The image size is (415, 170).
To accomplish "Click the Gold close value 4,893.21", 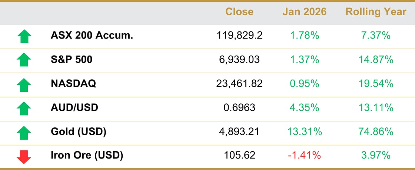I will click(239, 131).
